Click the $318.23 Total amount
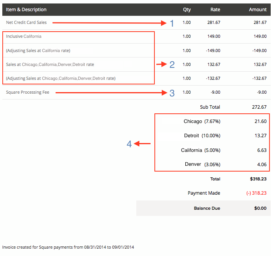Viewport: 271px width, 256px height. click(x=258, y=179)
